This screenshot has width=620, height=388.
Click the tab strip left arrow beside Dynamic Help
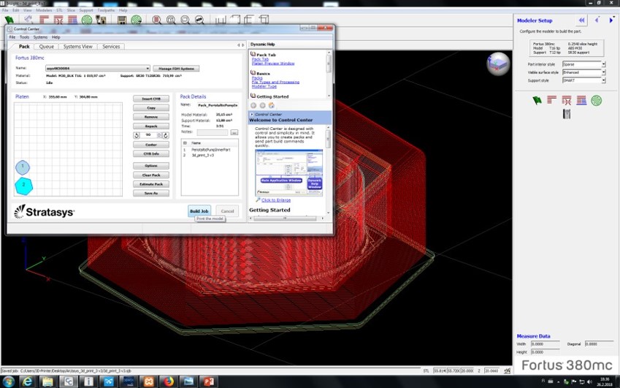point(238,45)
